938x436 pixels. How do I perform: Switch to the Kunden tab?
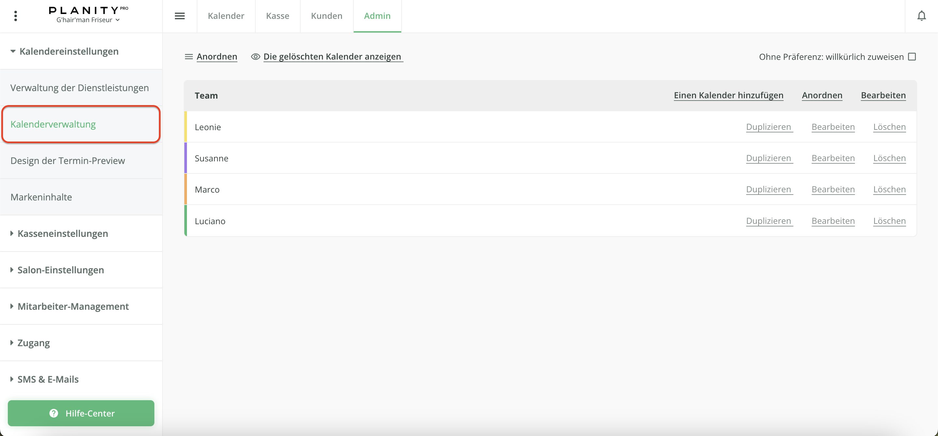[326, 16]
